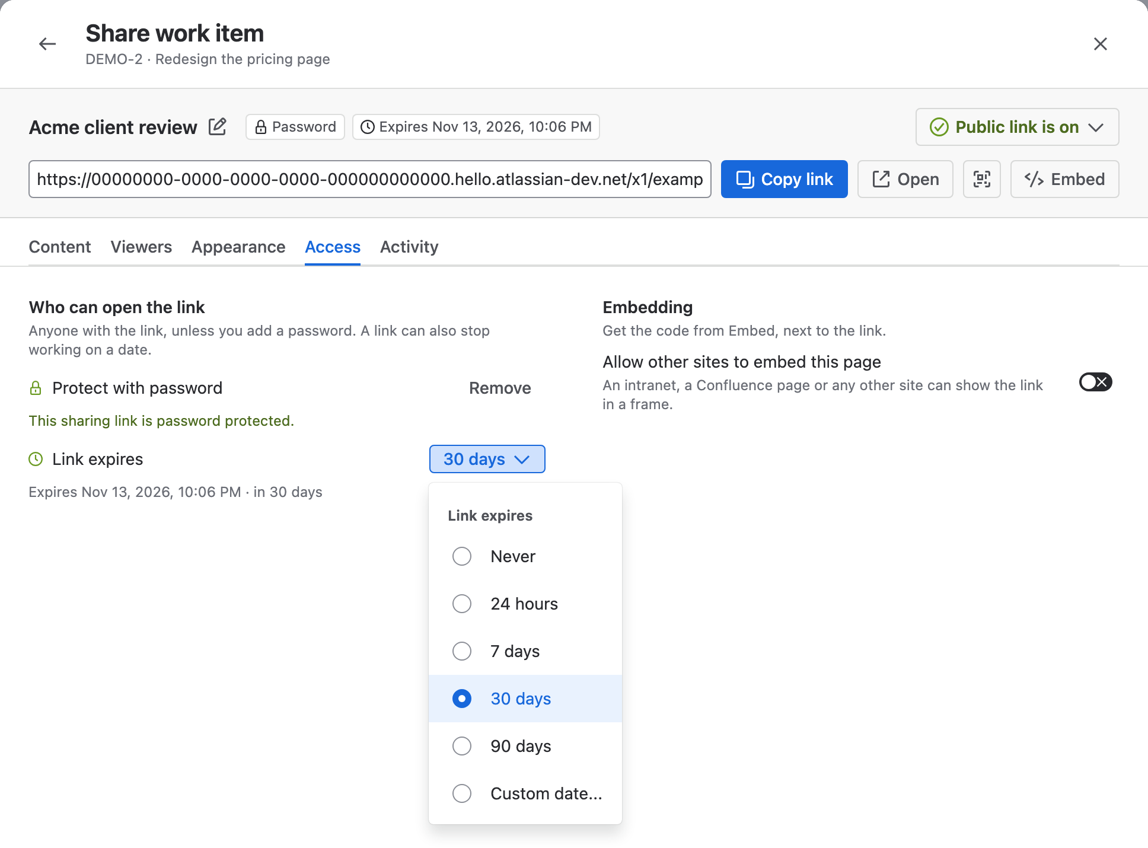Click the 'Who can open the link' heading
The width and height of the screenshot is (1148, 848).
(117, 307)
